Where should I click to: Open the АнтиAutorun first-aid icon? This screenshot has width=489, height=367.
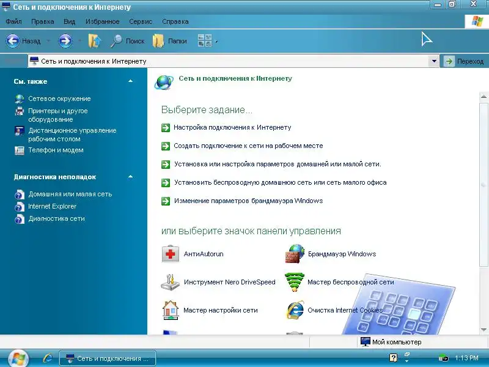pos(171,254)
